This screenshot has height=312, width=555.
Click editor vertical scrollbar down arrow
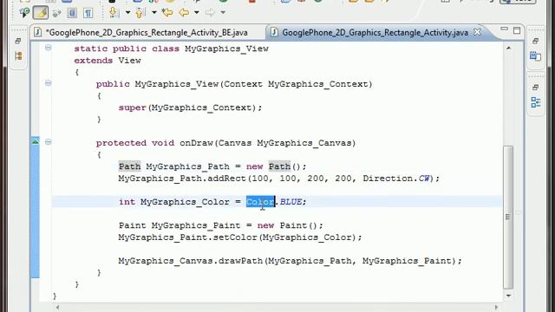tap(509, 296)
